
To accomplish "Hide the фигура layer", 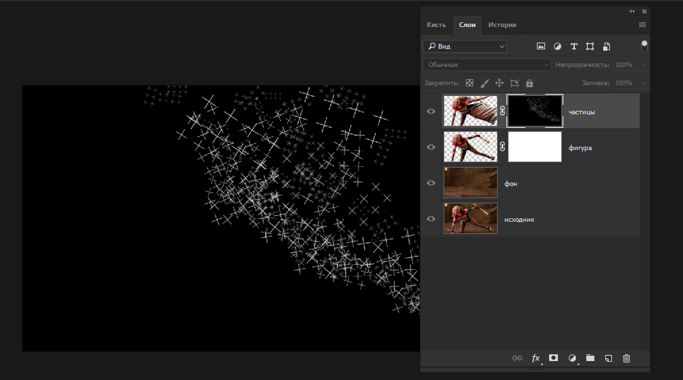I will 431,147.
